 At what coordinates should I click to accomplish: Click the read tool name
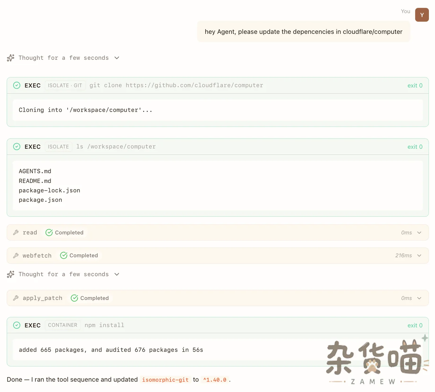pyautogui.click(x=30, y=233)
